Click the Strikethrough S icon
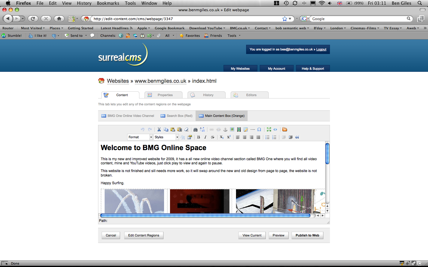This screenshot has height=267, width=428. click(x=213, y=137)
